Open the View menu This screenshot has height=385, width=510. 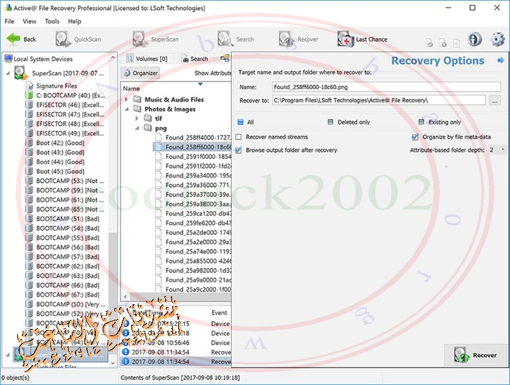point(29,21)
